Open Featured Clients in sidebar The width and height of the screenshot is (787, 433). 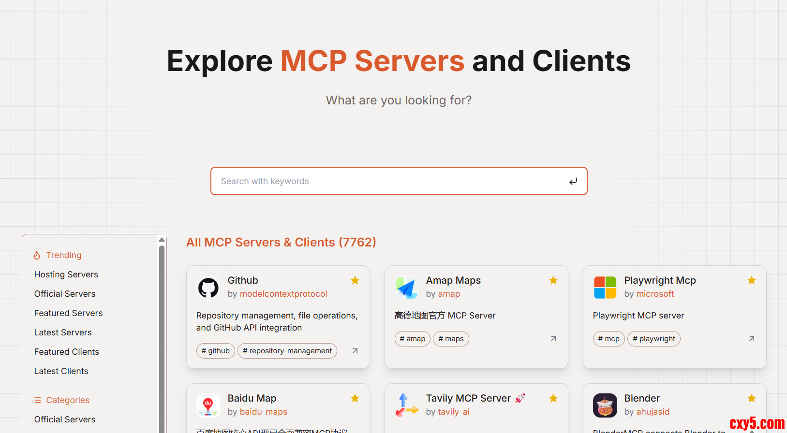(67, 352)
